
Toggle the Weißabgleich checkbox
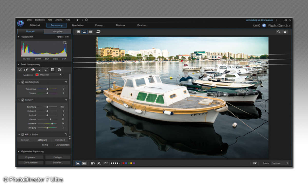(x=23, y=82)
